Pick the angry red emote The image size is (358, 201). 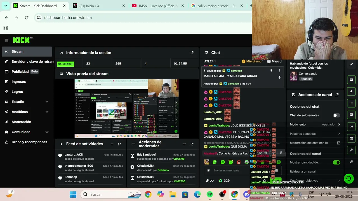(239, 162)
